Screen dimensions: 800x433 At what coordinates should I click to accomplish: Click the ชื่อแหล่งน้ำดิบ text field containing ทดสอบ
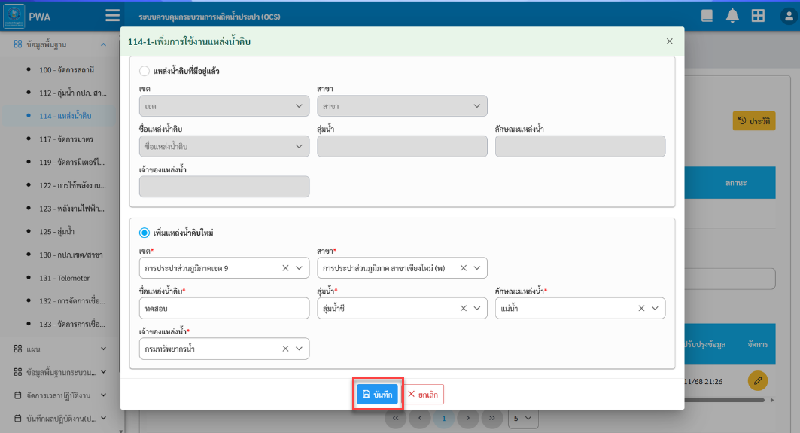tap(224, 309)
